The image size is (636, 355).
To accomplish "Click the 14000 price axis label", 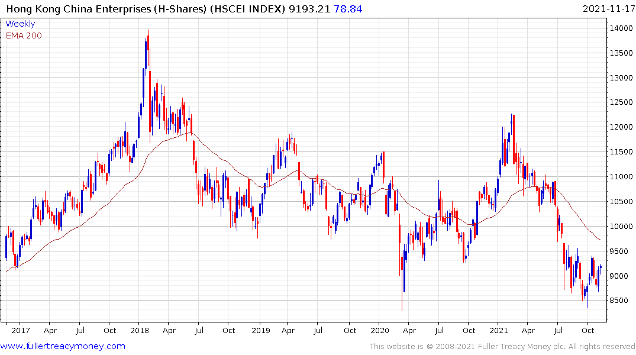I will 622,28.
